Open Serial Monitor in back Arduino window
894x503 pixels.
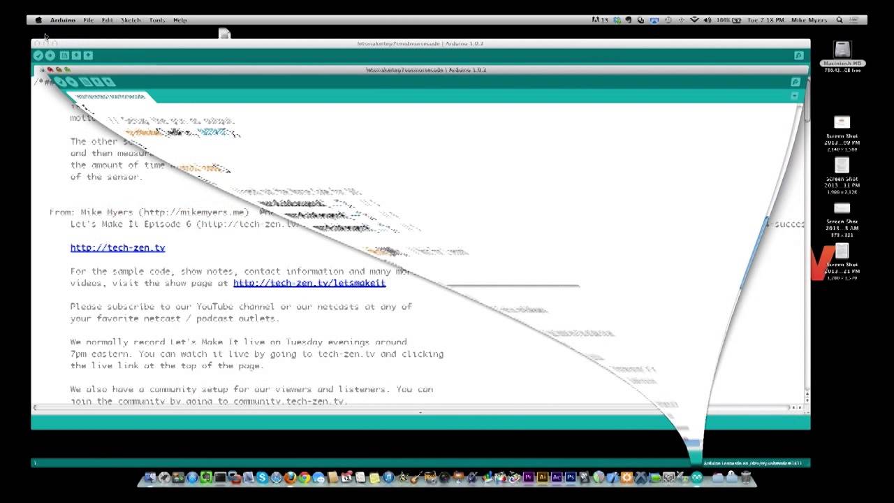point(798,56)
